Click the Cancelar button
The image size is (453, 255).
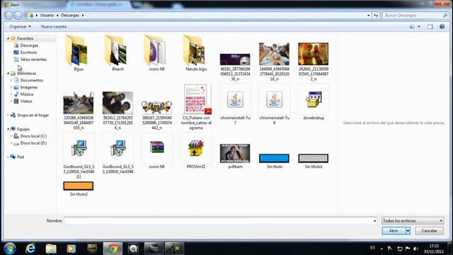pyautogui.click(x=430, y=231)
